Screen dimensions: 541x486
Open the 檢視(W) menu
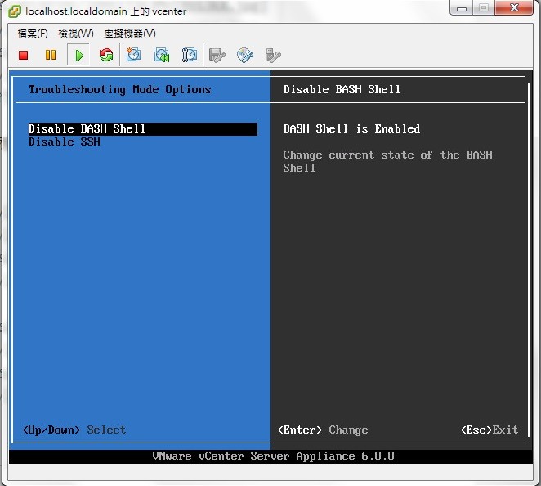(x=76, y=34)
